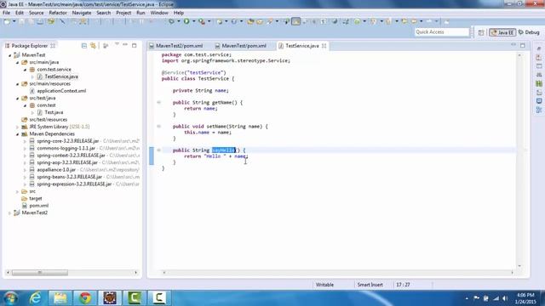The height and width of the screenshot is (306, 545).
Task: Collapse the src/main/java folder
Action: (17, 62)
